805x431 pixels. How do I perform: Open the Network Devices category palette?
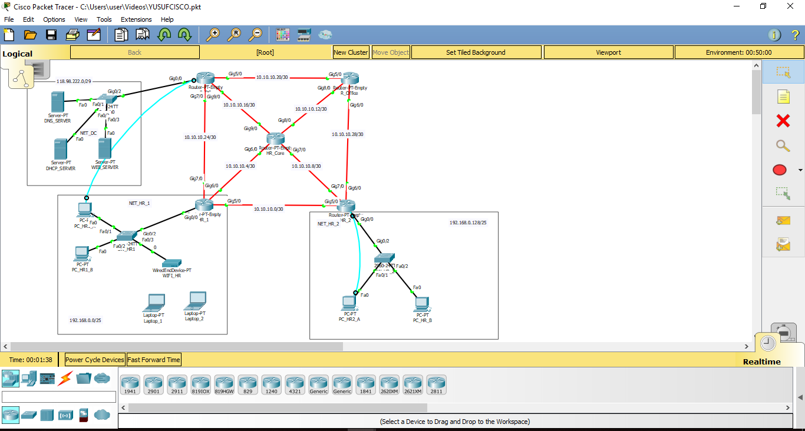tap(11, 379)
